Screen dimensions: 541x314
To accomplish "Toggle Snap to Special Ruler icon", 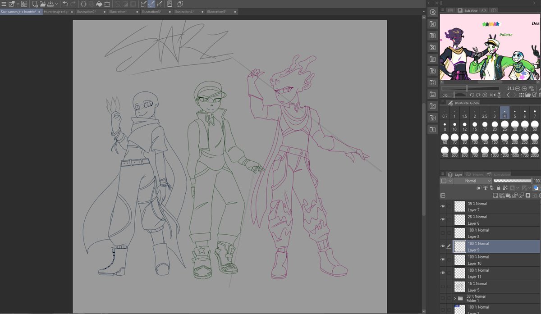I will click(151, 4).
